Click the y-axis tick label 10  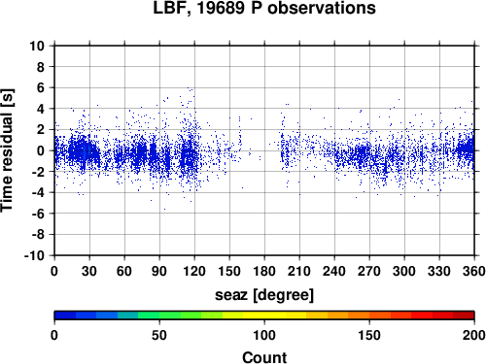[x=37, y=46]
